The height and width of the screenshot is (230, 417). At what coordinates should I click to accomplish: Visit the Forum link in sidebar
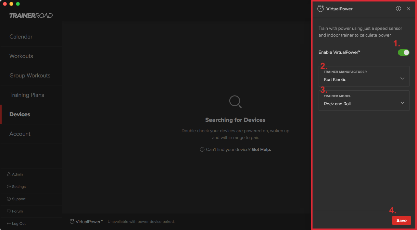point(17,211)
